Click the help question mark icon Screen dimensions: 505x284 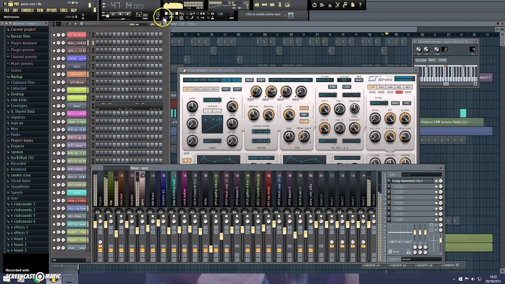click(360, 5)
